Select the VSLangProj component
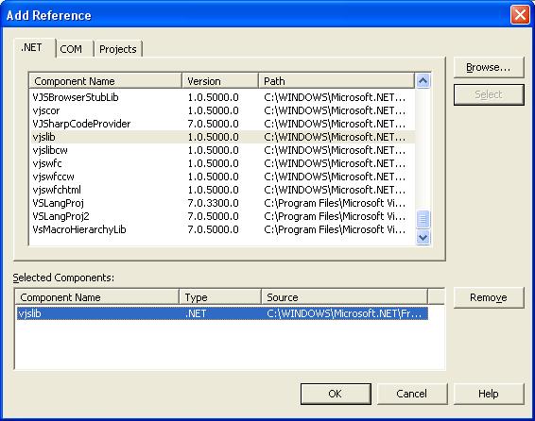Image resolution: width=535 pixels, height=421 pixels. [222, 203]
